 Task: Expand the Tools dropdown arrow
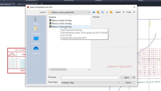[134, 12]
